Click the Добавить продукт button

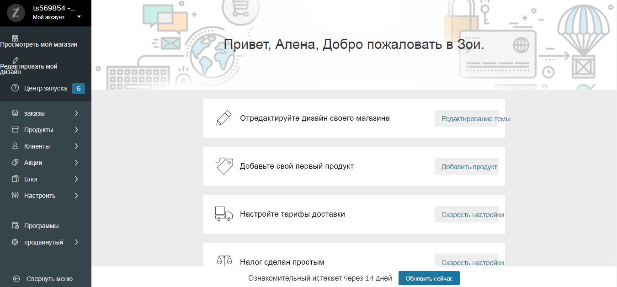(467, 166)
